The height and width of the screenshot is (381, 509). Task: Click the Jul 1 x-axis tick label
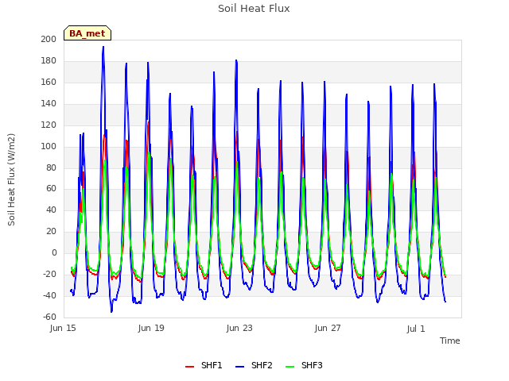pos(416,329)
